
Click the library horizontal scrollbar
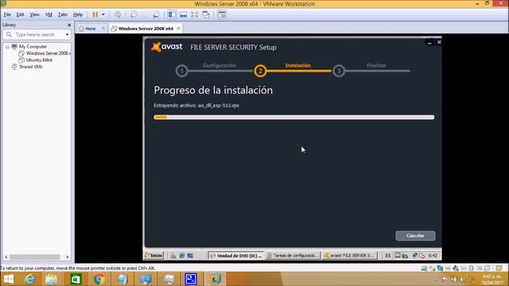click(35, 257)
